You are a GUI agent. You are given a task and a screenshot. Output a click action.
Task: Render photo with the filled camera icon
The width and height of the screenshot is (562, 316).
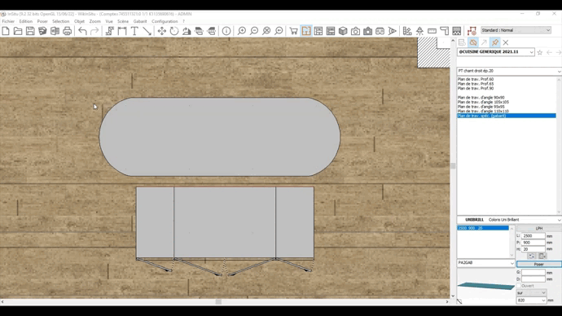tap(367, 31)
